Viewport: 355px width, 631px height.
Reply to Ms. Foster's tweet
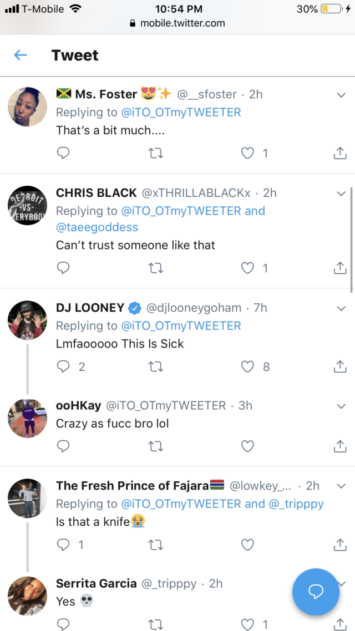pyautogui.click(x=64, y=153)
